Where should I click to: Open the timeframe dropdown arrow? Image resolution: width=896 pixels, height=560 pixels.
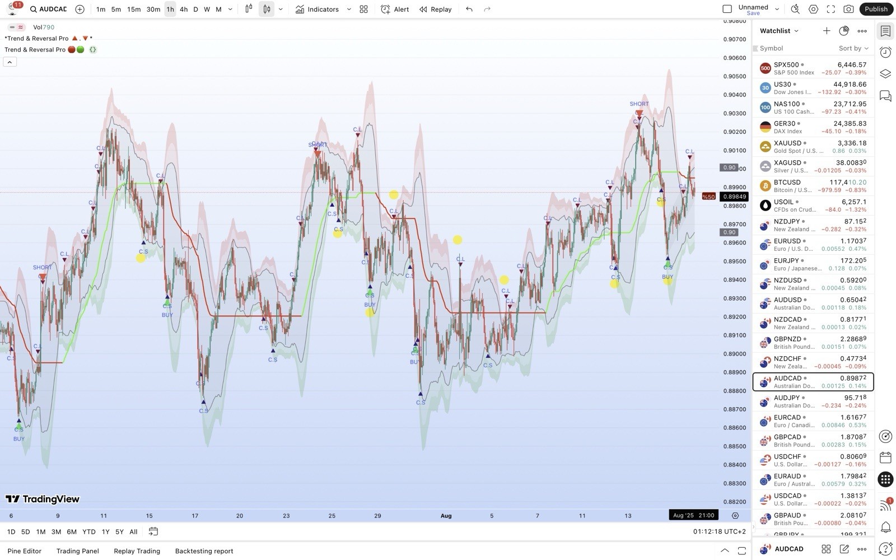tap(230, 9)
